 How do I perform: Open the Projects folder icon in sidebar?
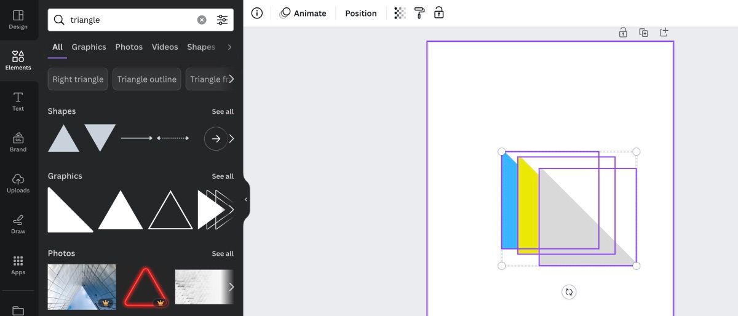pos(18,310)
